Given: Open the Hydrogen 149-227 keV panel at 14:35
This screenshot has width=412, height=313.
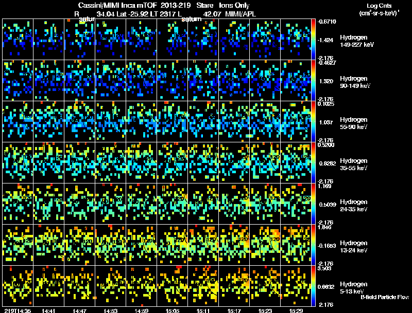Looking at the screenshot, I should pos(18,40).
